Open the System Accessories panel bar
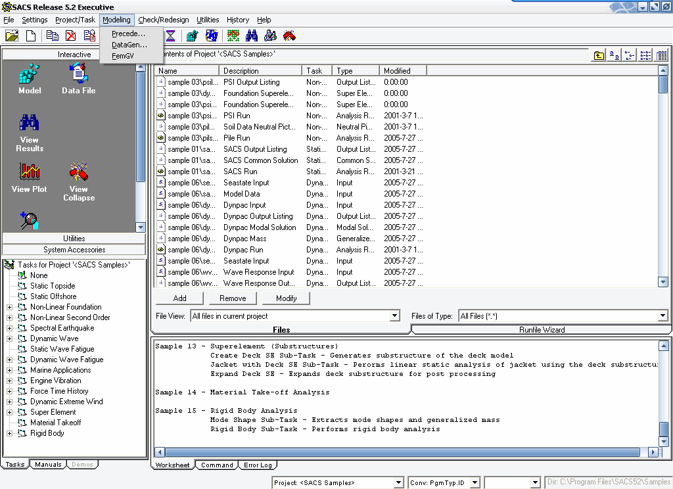Viewport: 673px width, 489px height. pos(74,250)
